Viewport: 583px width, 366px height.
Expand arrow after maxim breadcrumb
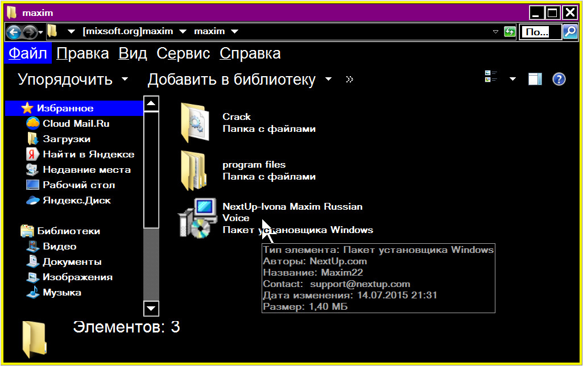tap(234, 32)
